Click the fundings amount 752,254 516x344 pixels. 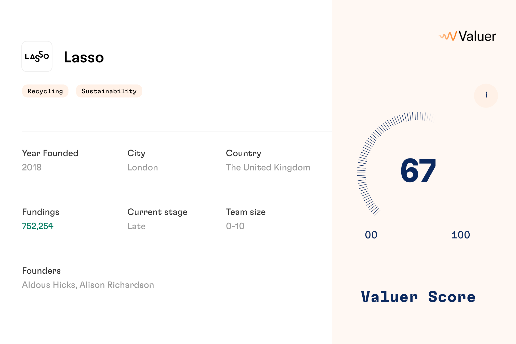(38, 226)
